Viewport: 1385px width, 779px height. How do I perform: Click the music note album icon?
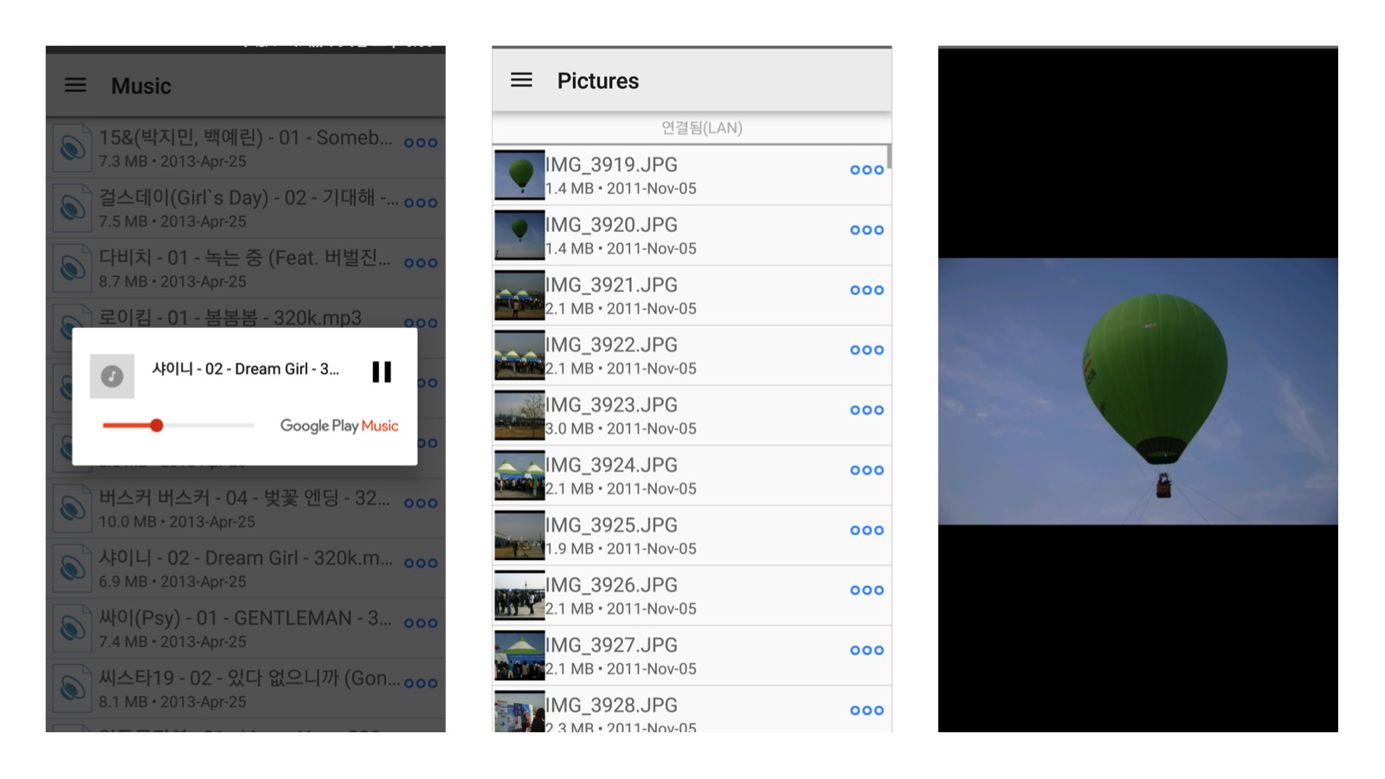[x=112, y=376]
